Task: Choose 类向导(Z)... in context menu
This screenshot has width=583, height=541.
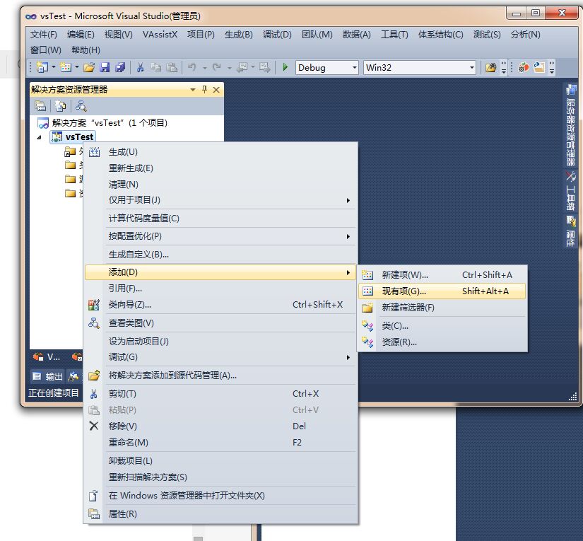Action: 221,305
